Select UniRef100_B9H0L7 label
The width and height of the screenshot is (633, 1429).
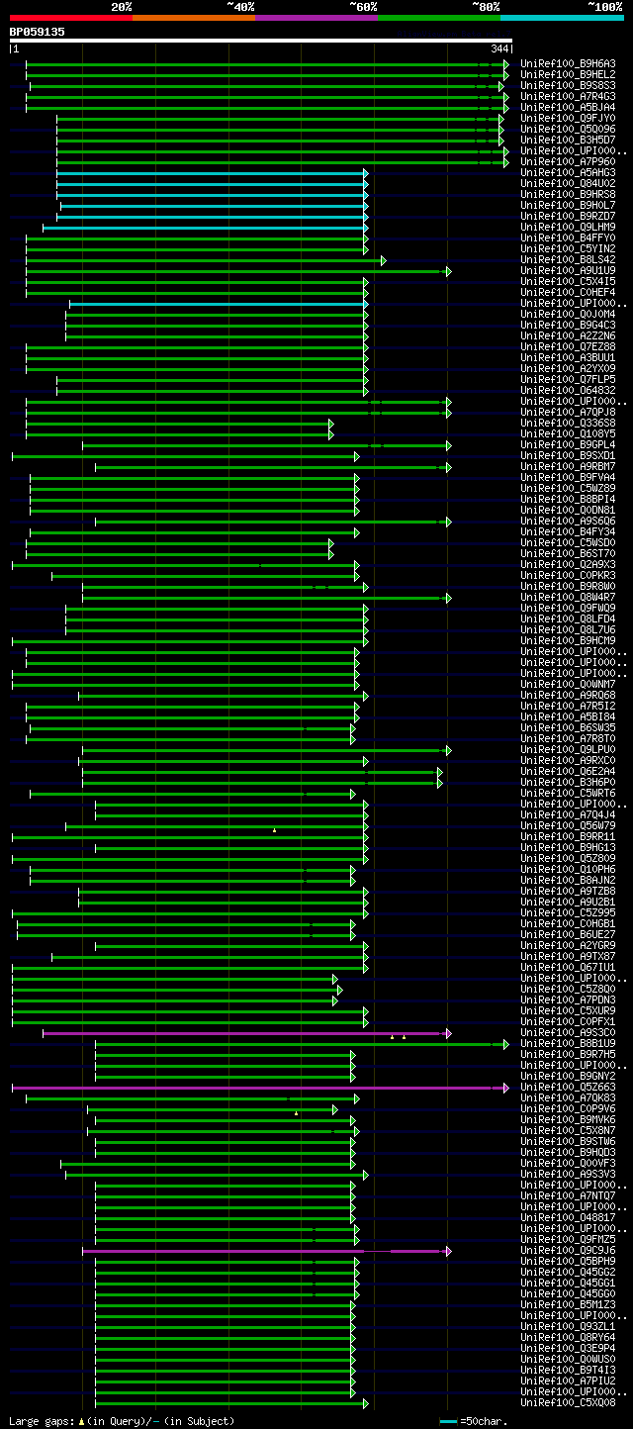coord(568,206)
